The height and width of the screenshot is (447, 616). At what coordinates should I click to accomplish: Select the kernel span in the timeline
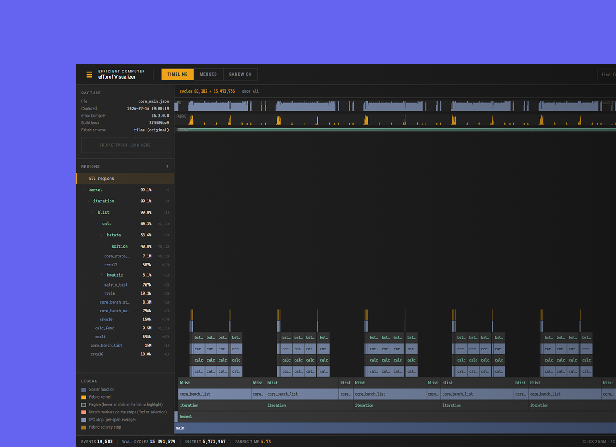397,417
